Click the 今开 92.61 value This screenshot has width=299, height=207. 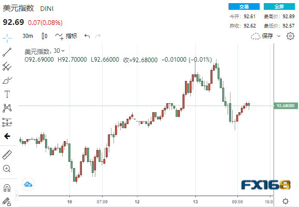click(x=249, y=17)
